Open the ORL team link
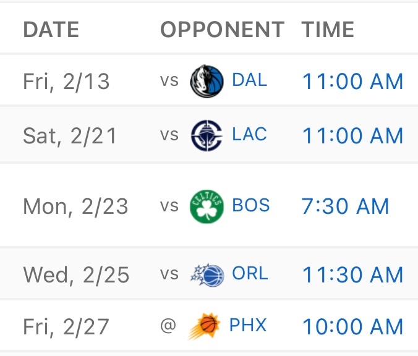 250,274
